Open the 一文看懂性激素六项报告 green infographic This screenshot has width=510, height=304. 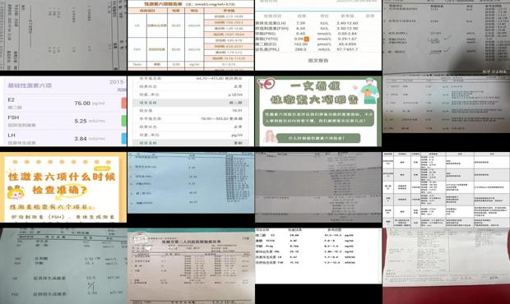[318, 112]
